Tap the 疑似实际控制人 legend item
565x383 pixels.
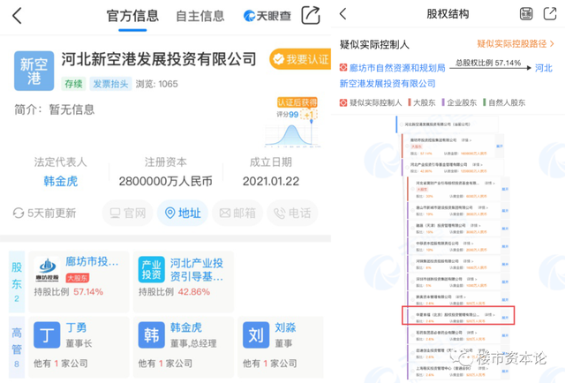pyautogui.click(x=371, y=102)
